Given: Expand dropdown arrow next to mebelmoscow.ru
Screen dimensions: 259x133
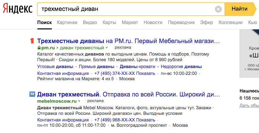Looking at the screenshot, I should point(79,101).
